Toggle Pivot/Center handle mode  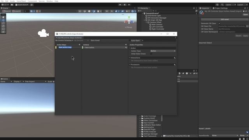point(7,11)
